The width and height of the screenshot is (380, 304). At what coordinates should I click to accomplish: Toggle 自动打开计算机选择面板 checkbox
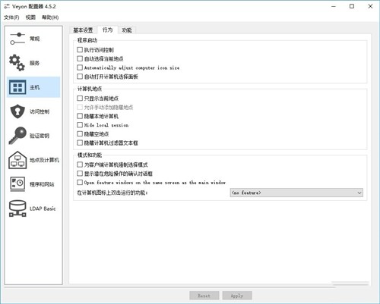click(80, 77)
